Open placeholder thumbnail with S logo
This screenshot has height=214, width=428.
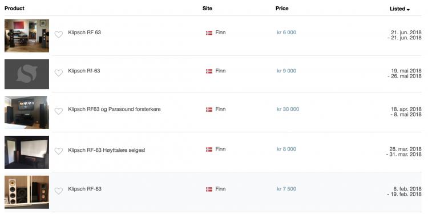27,74
